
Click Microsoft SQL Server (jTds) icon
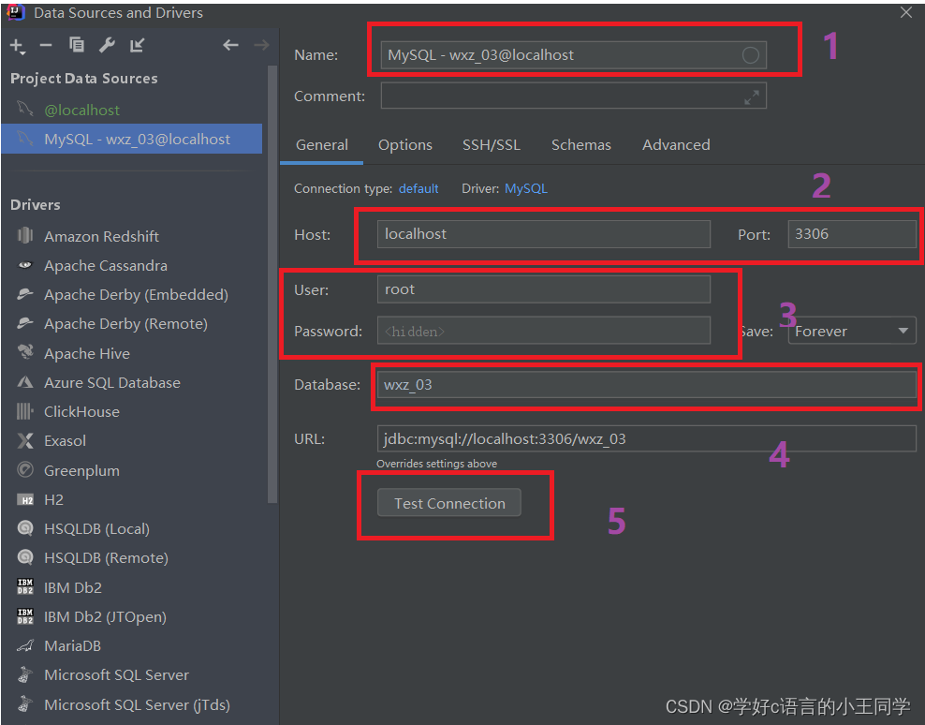pyautogui.click(x=24, y=703)
